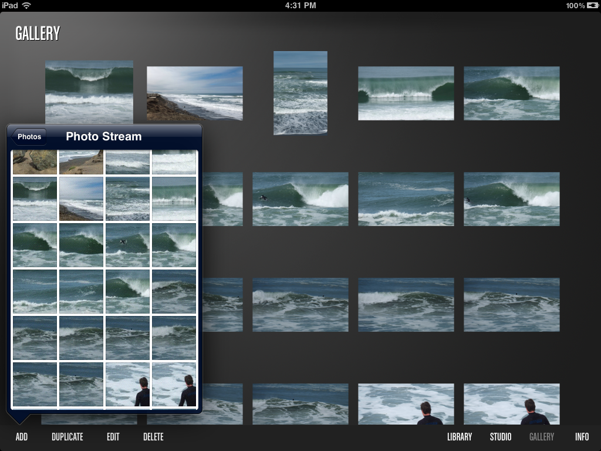Open the bottom-right surfer photo in the gallery
Viewport: 601px width, 451px height.
[511, 404]
